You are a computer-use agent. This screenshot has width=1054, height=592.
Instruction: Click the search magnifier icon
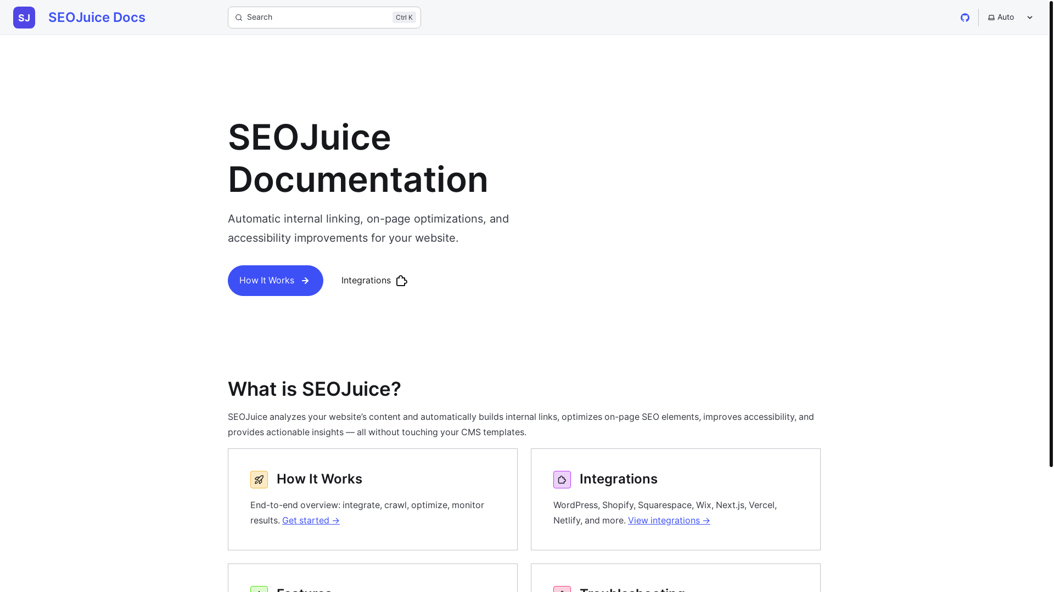[239, 18]
